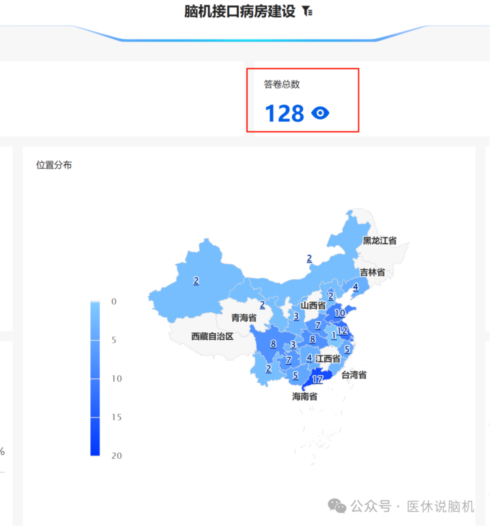This screenshot has height=526, width=490.
Task: Click the 位置分布 panel heading
Action: point(54,164)
